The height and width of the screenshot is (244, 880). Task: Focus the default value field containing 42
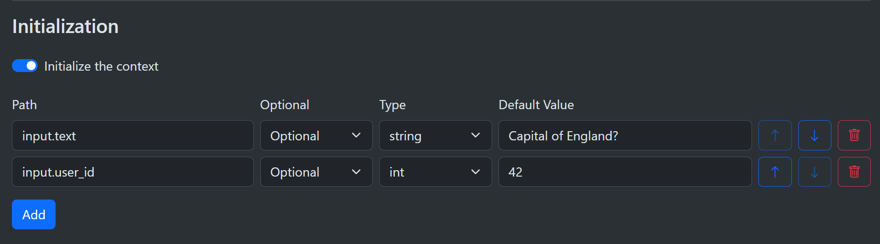click(x=624, y=172)
